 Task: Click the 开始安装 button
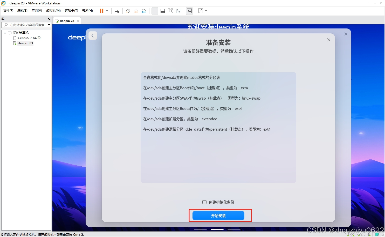tap(218, 216)
